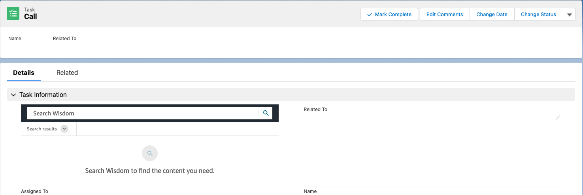Collapse the Task Information section
This screenshot has width=583, height=195.
[13, 95]
